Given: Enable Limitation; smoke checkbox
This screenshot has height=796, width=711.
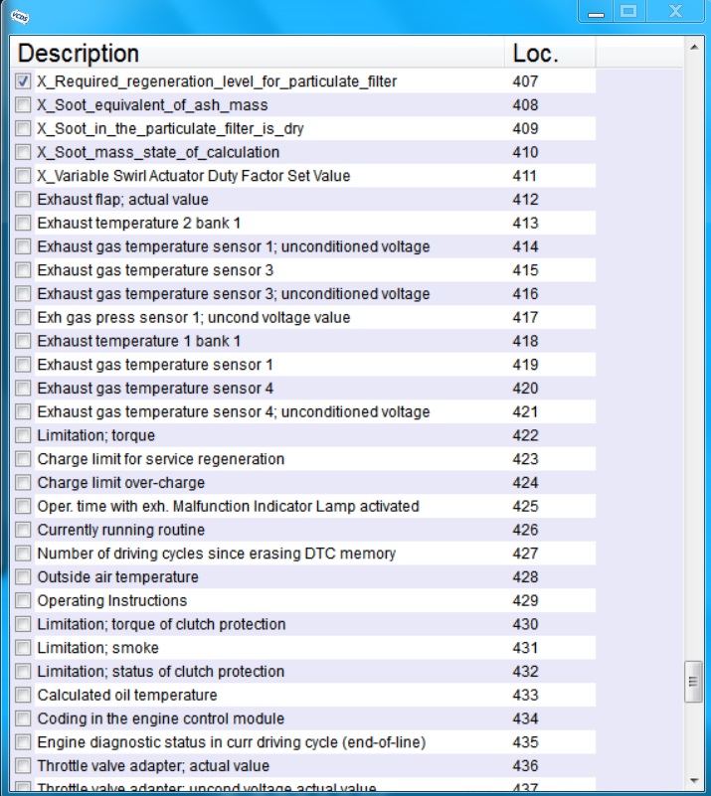Looking at the screenshot, I should [23, 648].
